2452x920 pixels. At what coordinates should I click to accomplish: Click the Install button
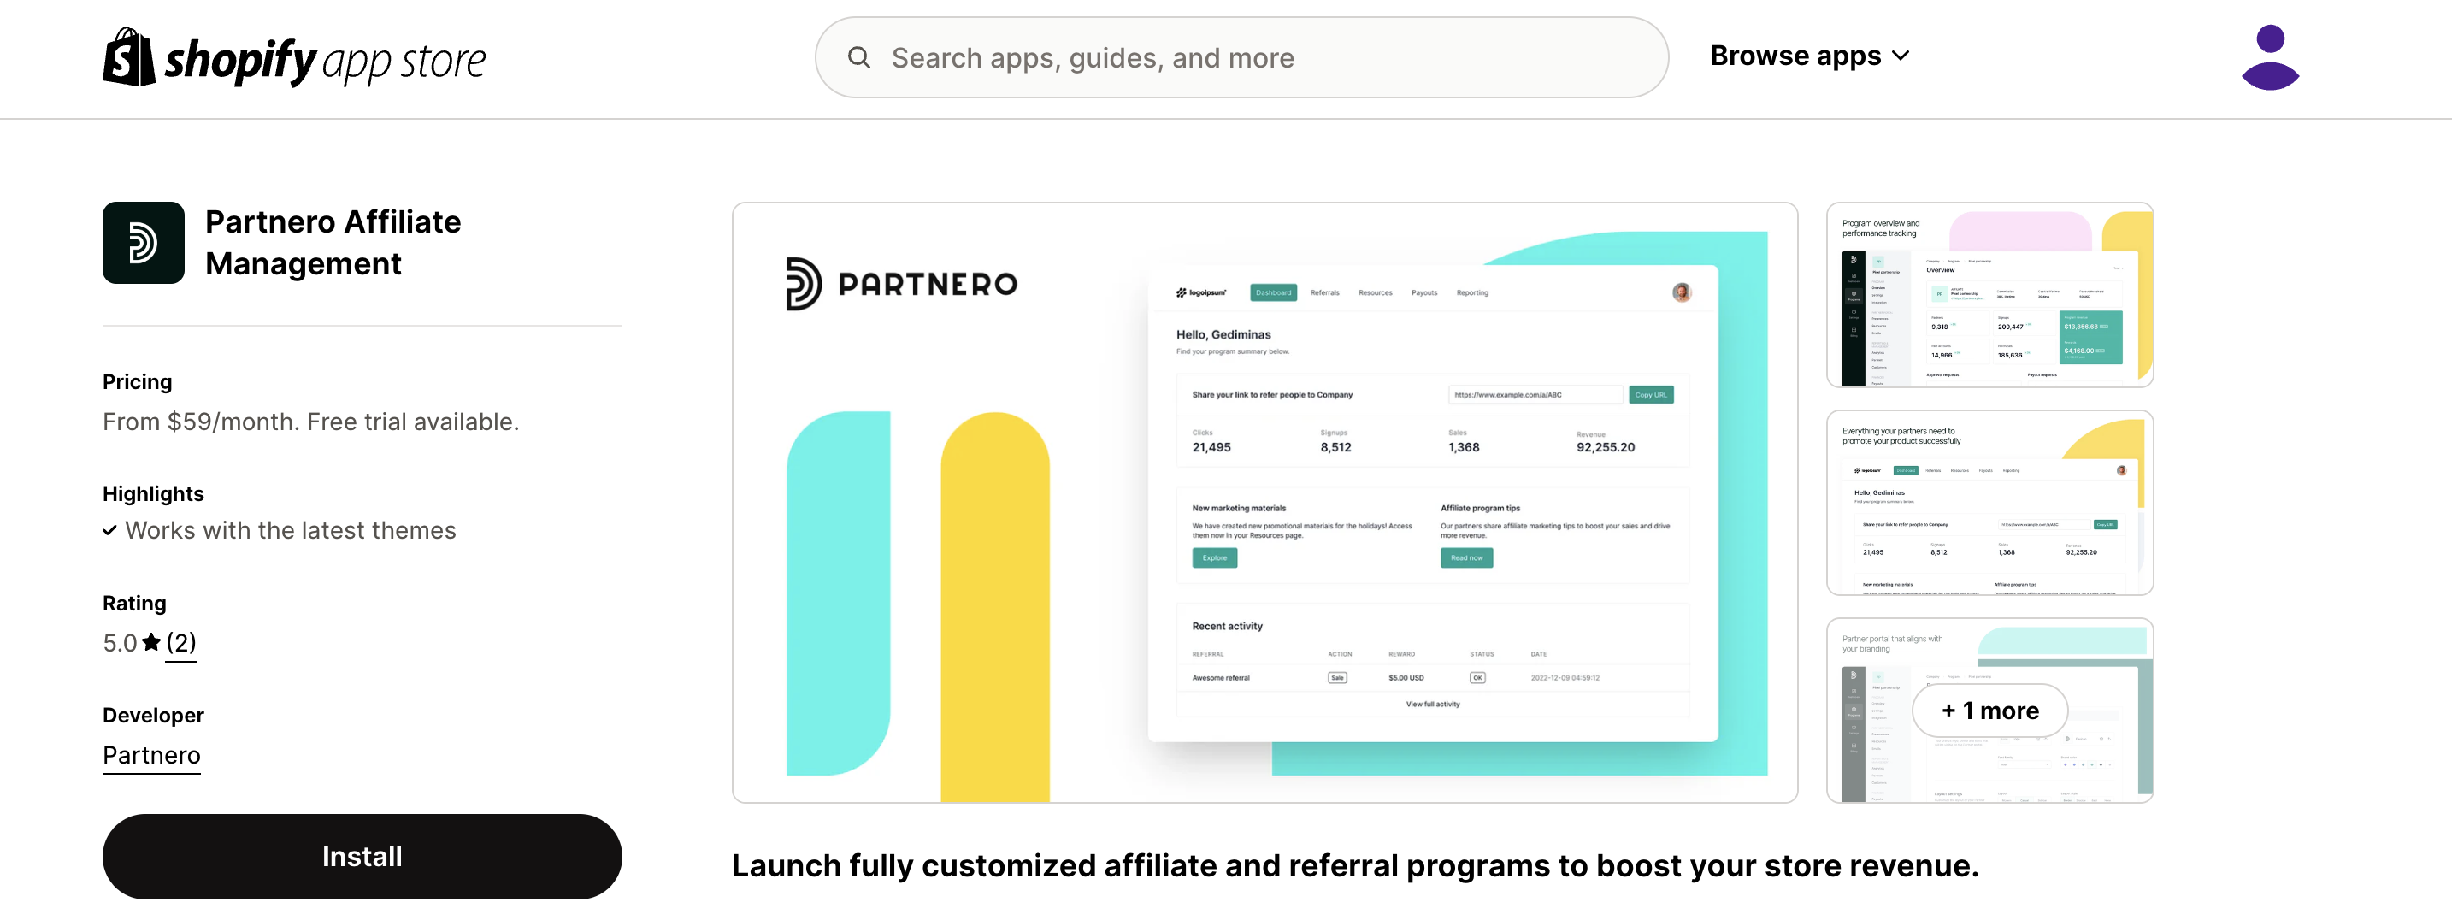[x=362, y=856]
